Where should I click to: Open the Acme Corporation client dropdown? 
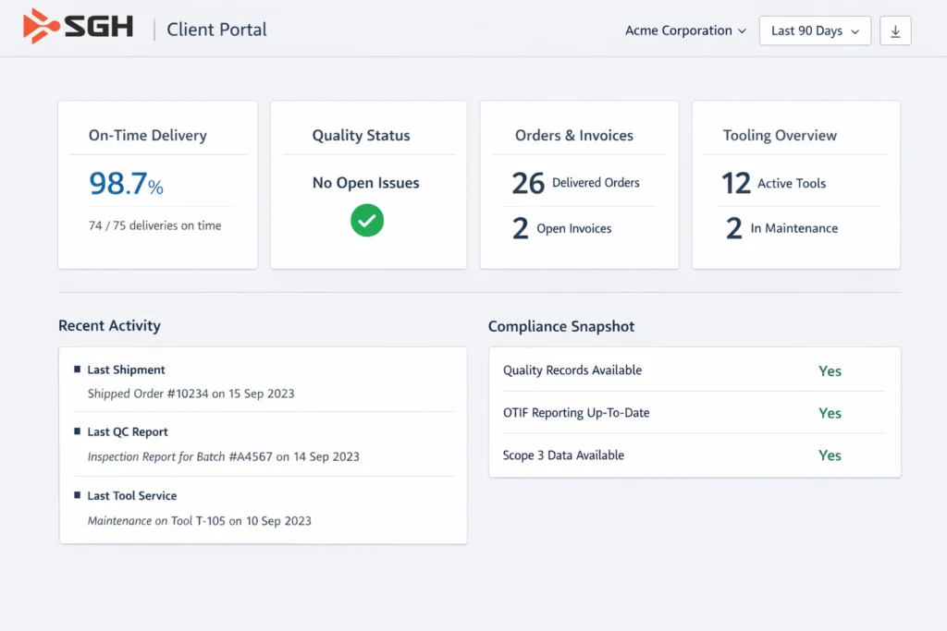coord(685,30)
